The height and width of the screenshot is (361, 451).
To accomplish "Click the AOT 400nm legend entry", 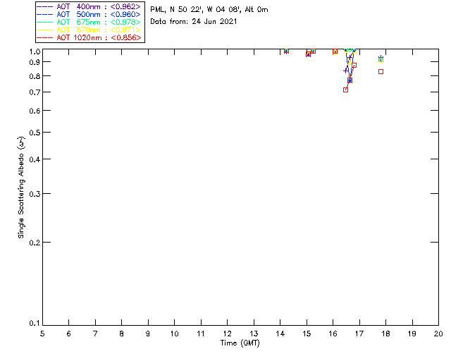I will 89,6.
